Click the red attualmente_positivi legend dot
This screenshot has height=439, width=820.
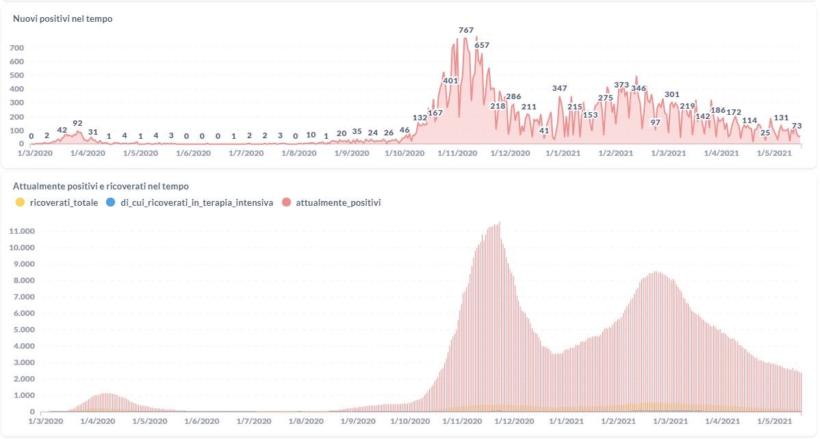point(286,202)
